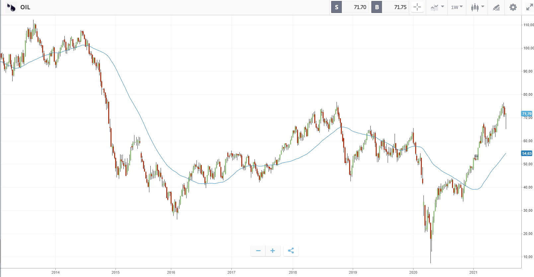The image size is (534, 277).
Task: Expand chart to full screen
Action: (x=529, y=7)
